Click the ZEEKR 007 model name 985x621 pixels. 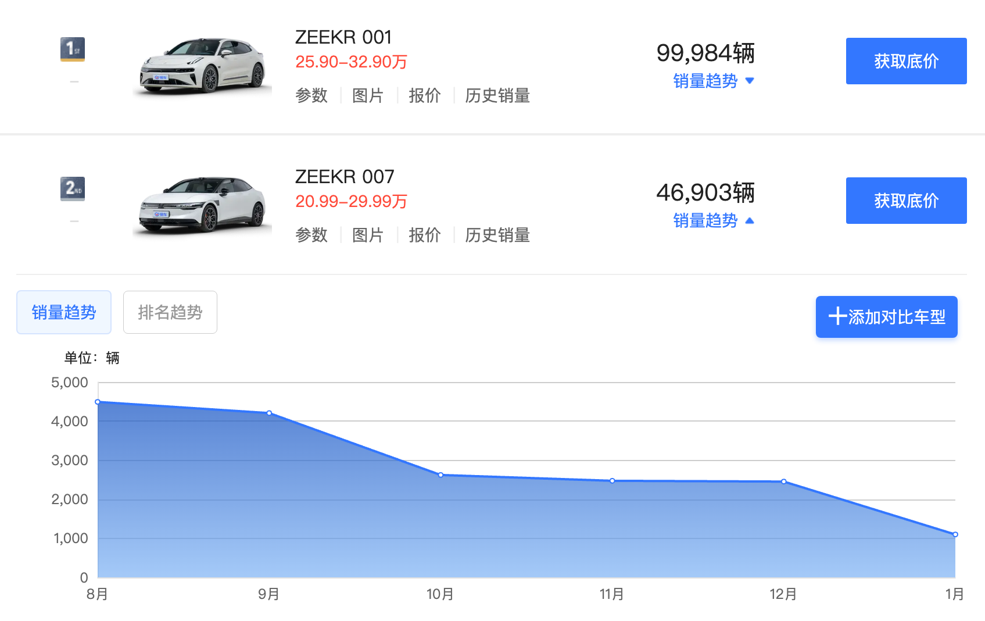[345, 176]
